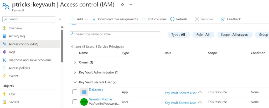Screen dimensions: 269x108
Task: Click the Edit columns label
Action: (x=157, y=19)
